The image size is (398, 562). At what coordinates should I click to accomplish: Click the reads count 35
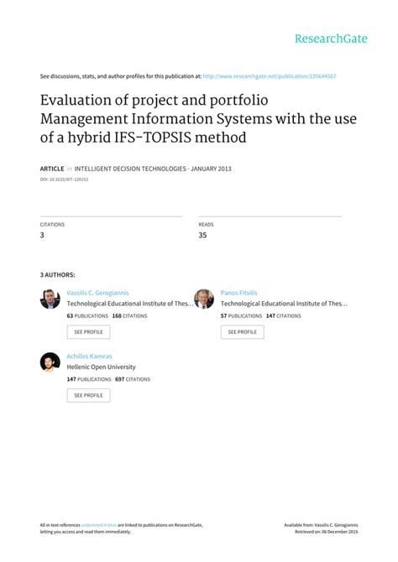pyautogui.click(x=202, y=235)
